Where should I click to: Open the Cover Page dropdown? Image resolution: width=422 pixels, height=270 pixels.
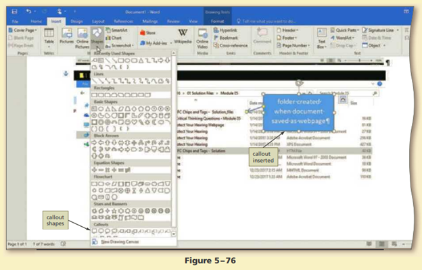(22, 30)
